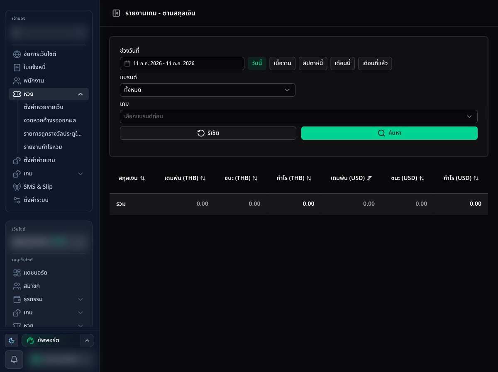This screenshot has height=372, width=498.
Task: Toggle sorting on เดิมพัน (USD) column
Action: click(x=351, y=178)
